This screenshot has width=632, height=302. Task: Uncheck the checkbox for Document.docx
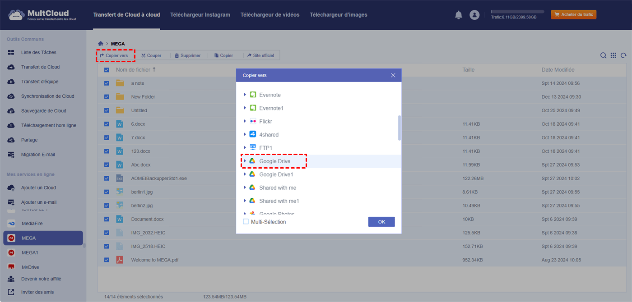point(107,219)
